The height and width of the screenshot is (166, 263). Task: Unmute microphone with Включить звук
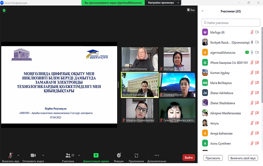(x=11, y=156)
